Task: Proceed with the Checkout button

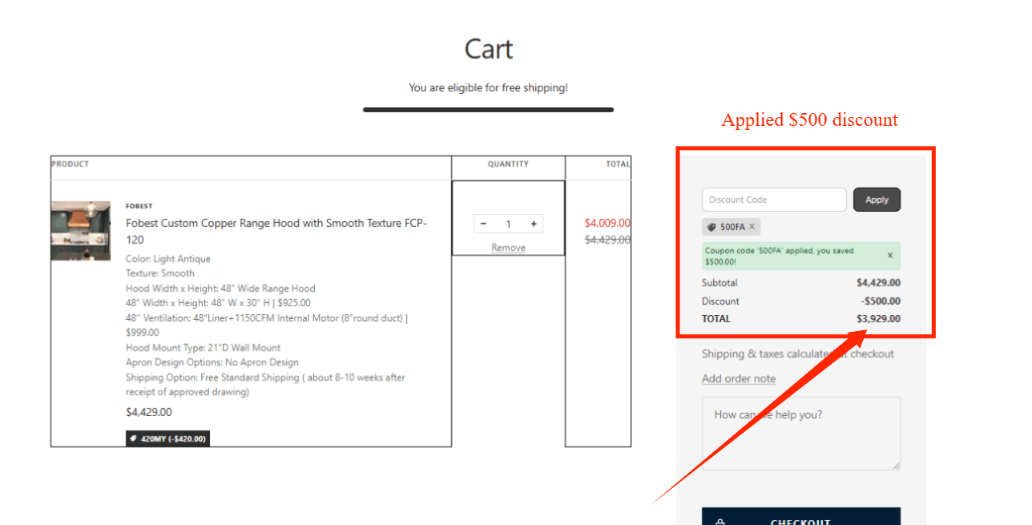Action: 801,516
